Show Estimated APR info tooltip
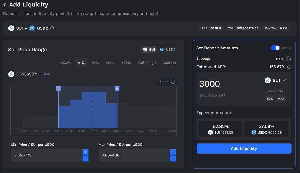Screen dimensions: 300x173 pyautogui.click(x=289, y=67)
